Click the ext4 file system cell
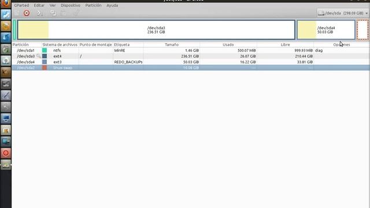Image resolution: width=370 pixels, height=208 pixels. click(x=57, y=56)
